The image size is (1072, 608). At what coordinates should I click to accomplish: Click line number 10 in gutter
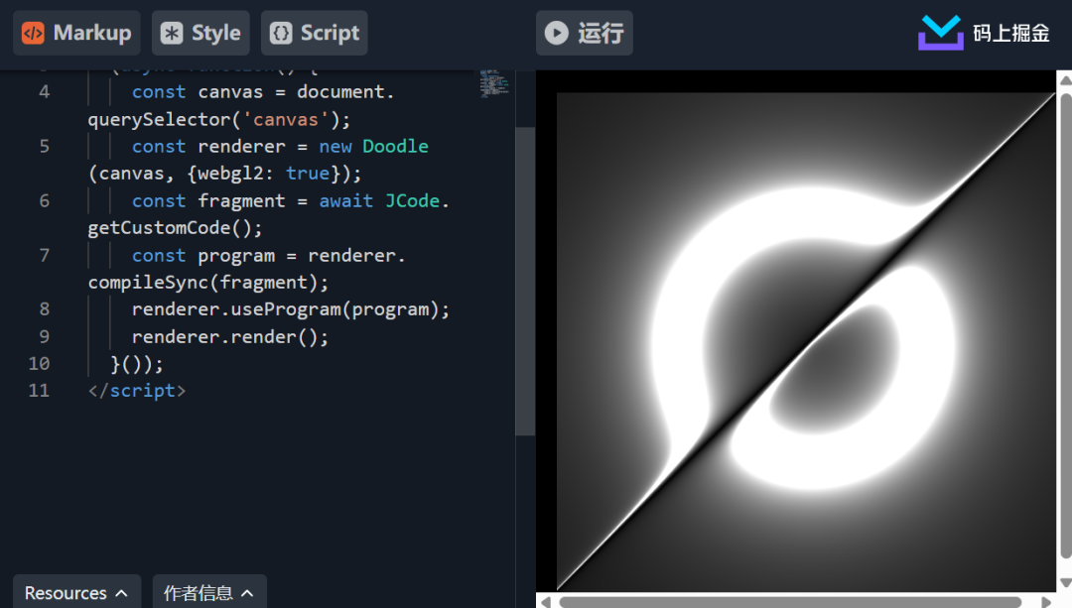tap(39, 363)
